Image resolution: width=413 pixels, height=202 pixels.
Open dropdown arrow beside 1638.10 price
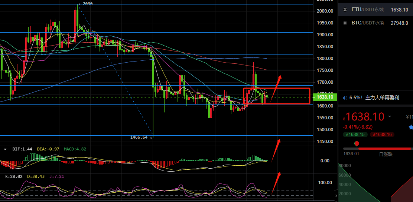[390, 116]
